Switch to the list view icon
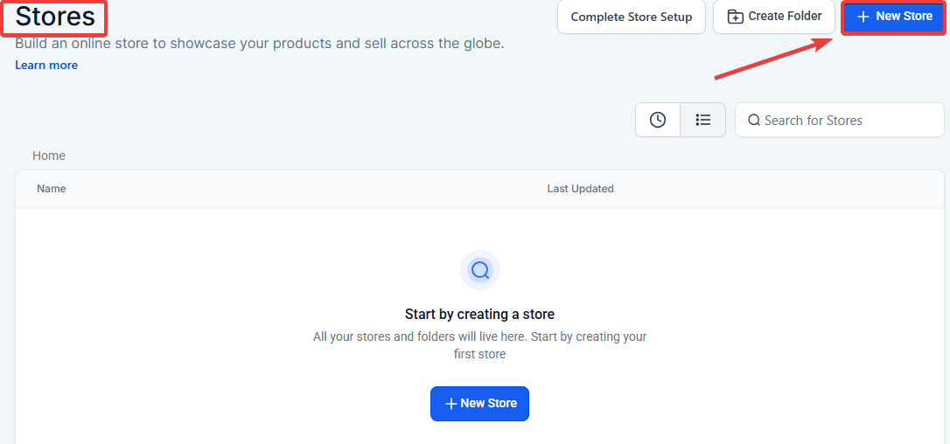 coord(703,121)
